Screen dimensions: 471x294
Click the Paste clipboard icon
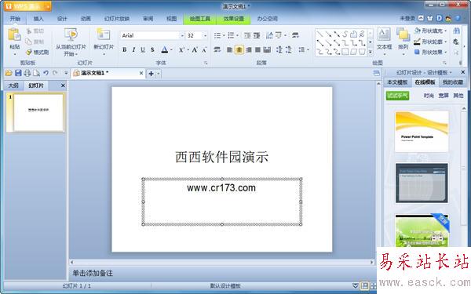pyautogui.click(x=14, y=34)
